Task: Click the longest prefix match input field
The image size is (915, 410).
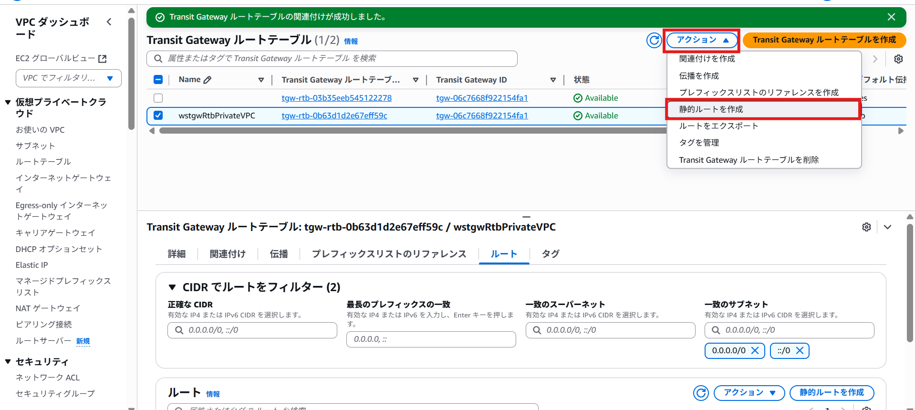Action: 431,339
